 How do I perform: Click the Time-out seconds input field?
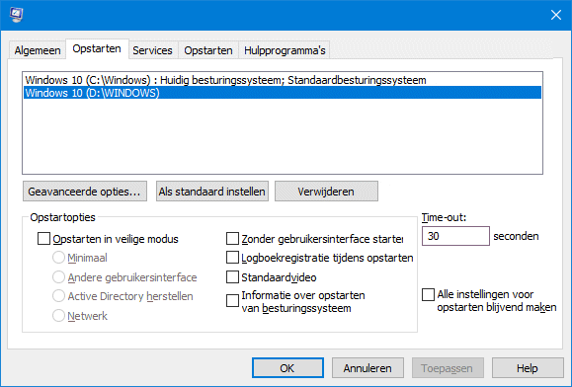(455, 236)
